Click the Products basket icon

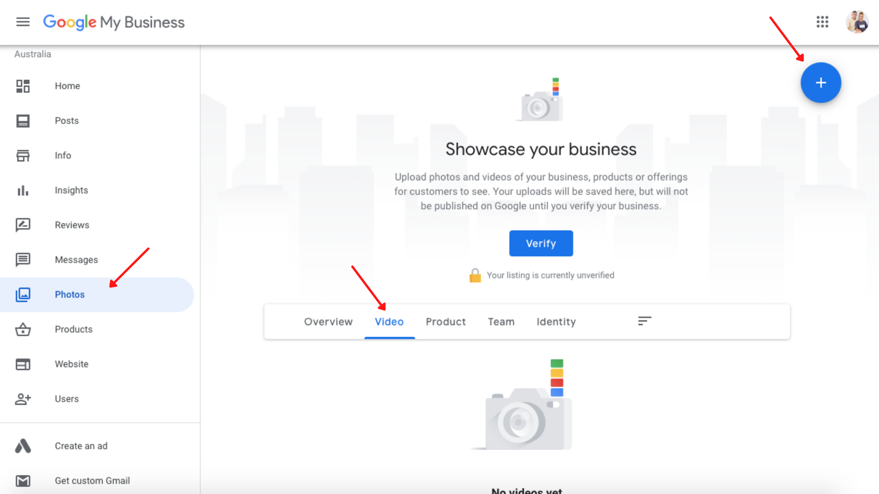pos(23,329)
